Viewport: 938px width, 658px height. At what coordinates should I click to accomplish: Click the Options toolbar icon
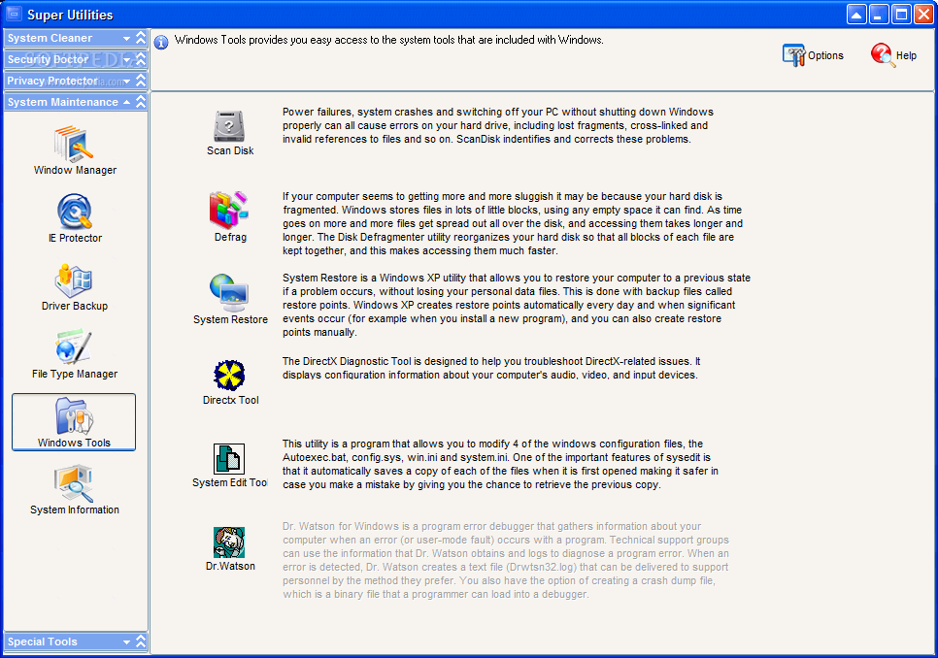(x=794, y=55)
